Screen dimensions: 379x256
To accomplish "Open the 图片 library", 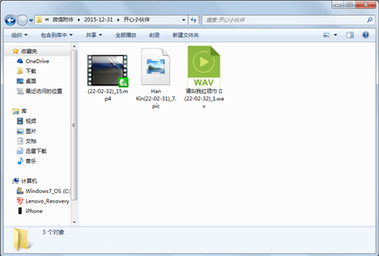I will 31,131.
